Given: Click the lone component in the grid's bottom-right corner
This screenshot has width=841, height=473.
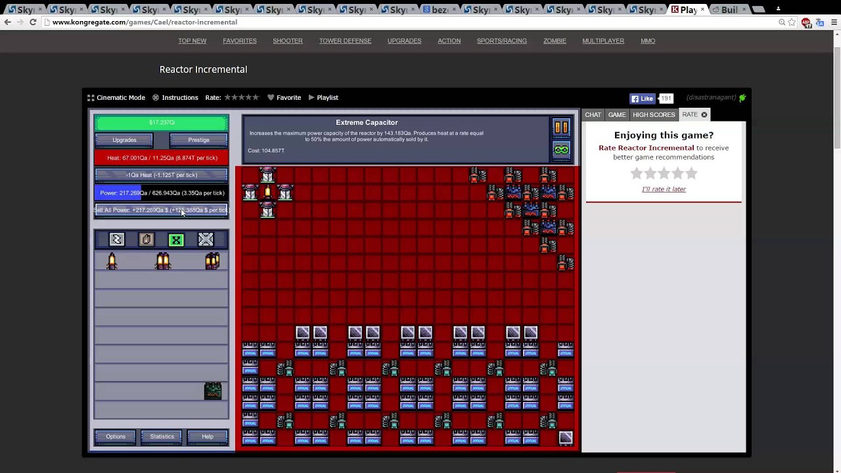Looking at the screenshot, I should tap(565, 438).
